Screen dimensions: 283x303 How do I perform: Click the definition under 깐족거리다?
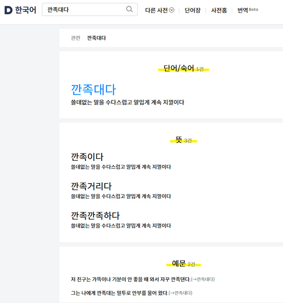point(121,196)
